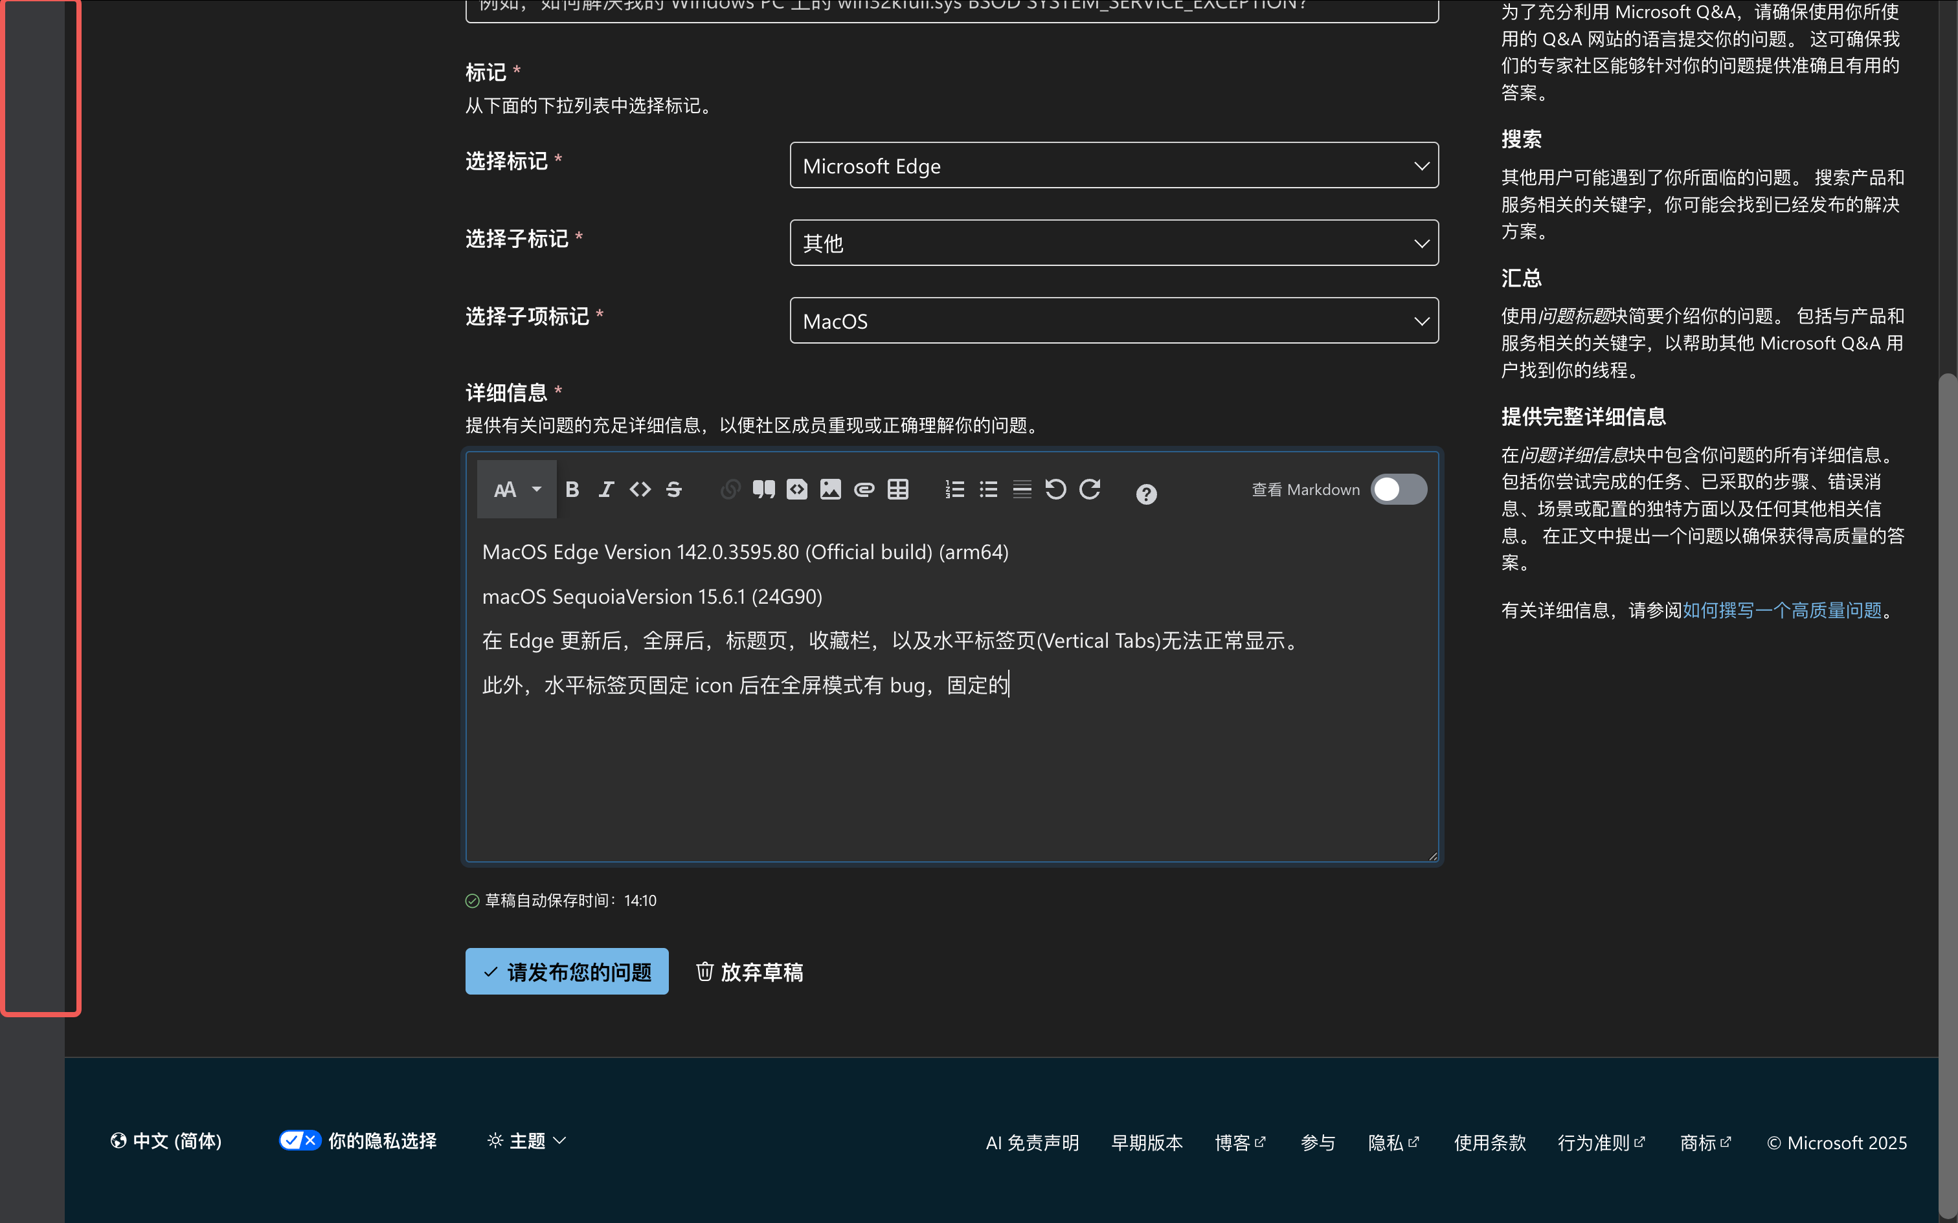The height and width of the screenshot is (1223, 1958).
Task: Toggle bold formatting in editor toolbar
Action: coord(572,489)
